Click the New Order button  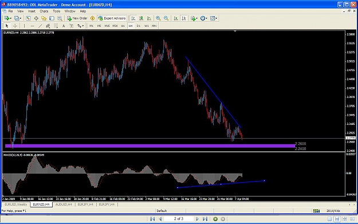point(77,18)
